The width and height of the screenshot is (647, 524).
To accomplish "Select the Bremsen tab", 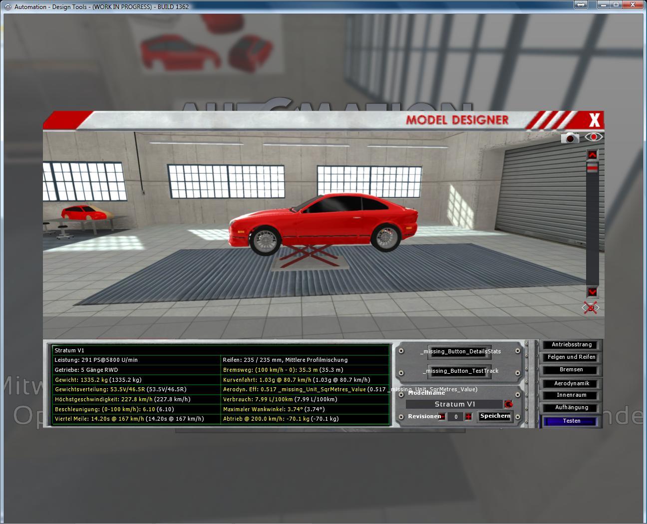I will pos(571,370).
